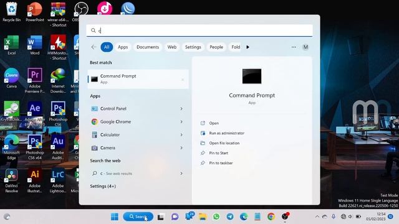Open the Adobe Illustrator desktop icon

pyautogui.click(x=35, y=180)
